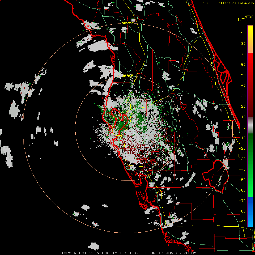The image size is (255, 255).
Task: Click the -60 legend value
Action: coord(242,190)
